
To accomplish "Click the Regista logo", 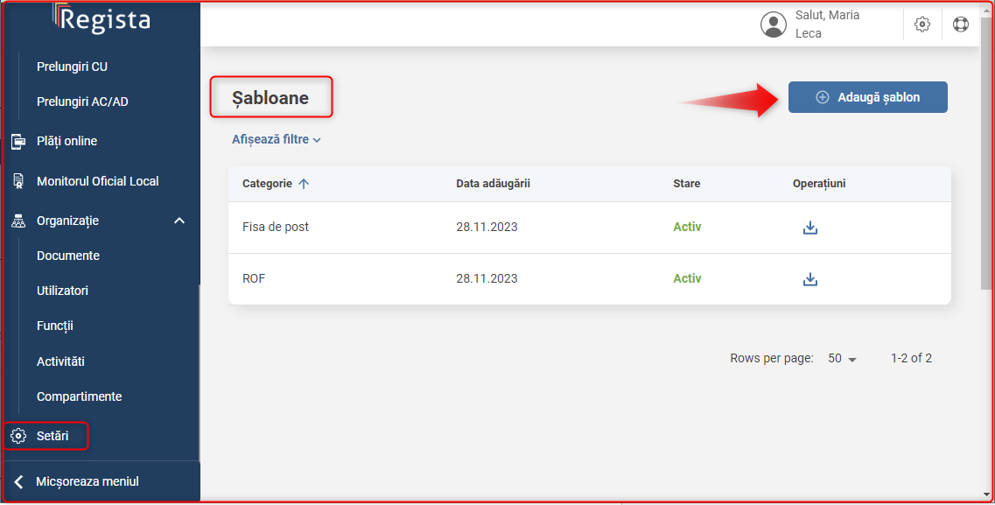I will tap(102, 18).
